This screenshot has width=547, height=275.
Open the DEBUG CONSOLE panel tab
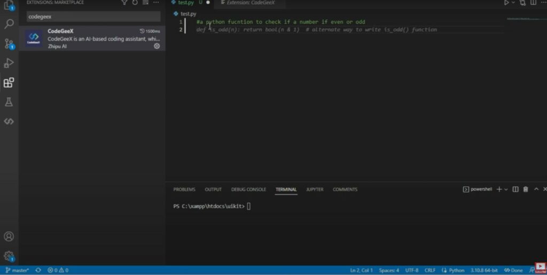click(248, 190)
